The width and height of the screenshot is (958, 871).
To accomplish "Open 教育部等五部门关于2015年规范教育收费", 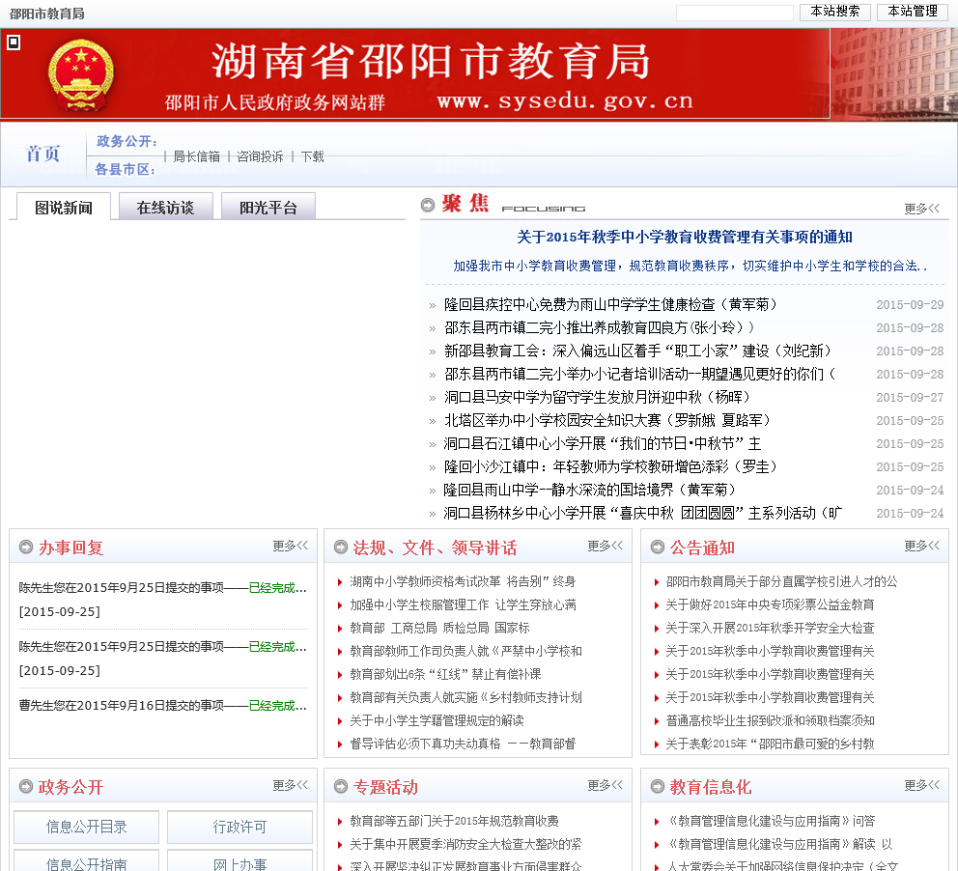I will pos(454,821).
